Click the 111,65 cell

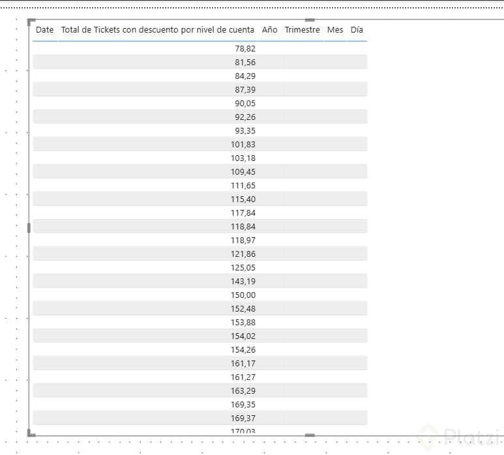tap(243, 185)
